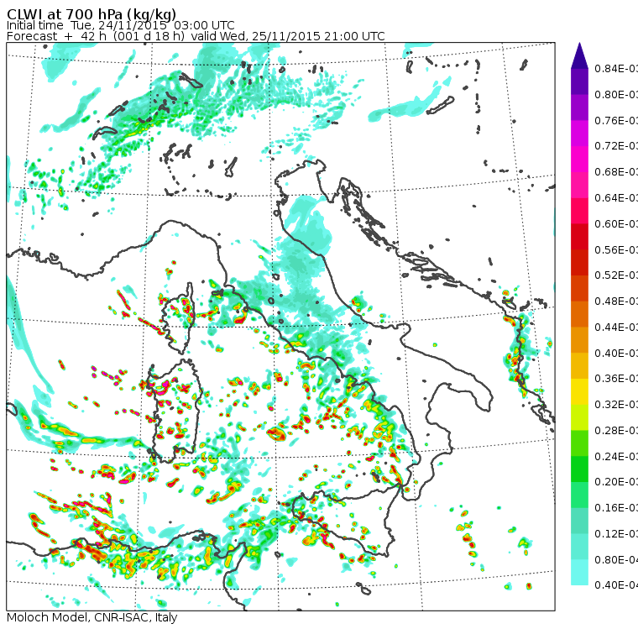Click the 0.40E-04 colorbar label
The image size is (638, 629).
click(615, 585)
